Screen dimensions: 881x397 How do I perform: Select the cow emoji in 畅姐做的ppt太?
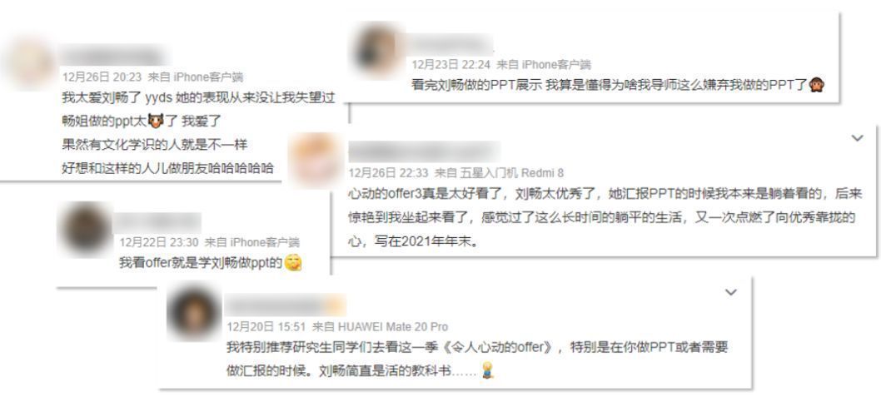pyautogui.click(x=155, y=120)
